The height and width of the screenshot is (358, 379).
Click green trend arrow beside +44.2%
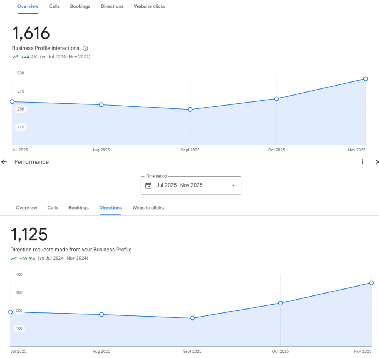click(15, 57)
